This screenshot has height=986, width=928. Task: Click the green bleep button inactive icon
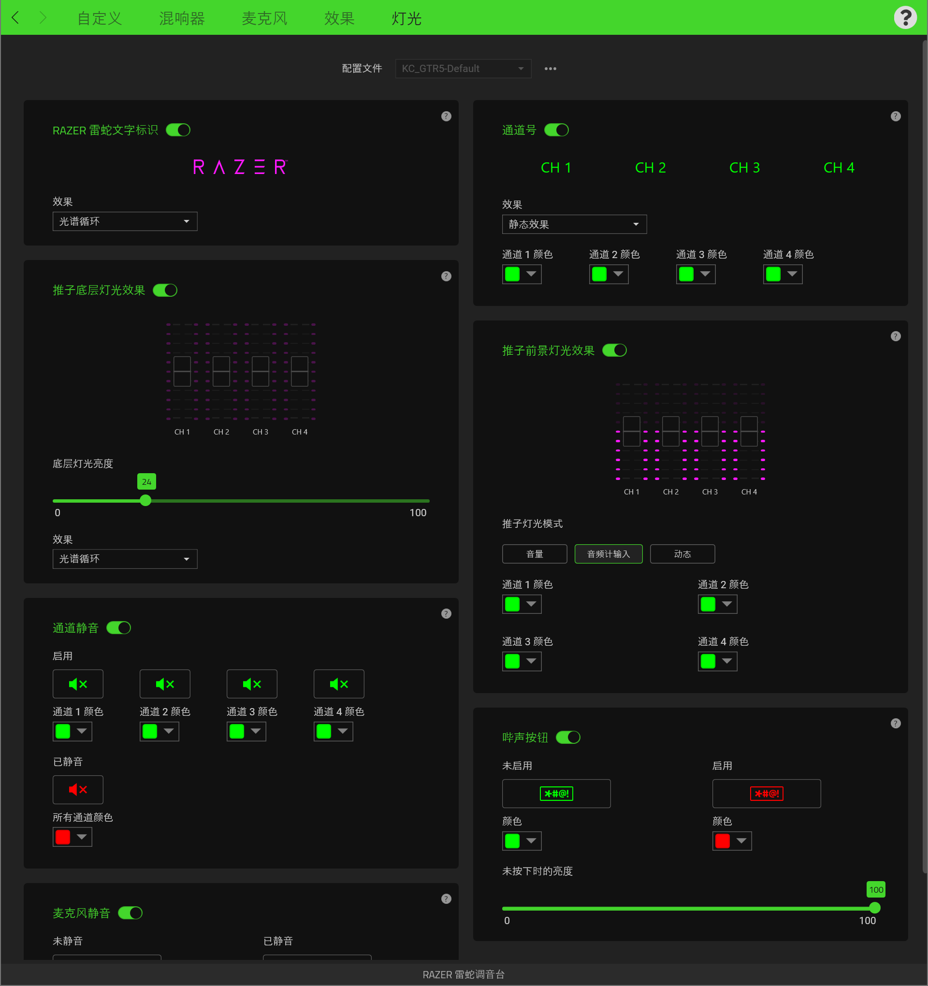click(x=556, y=794)
